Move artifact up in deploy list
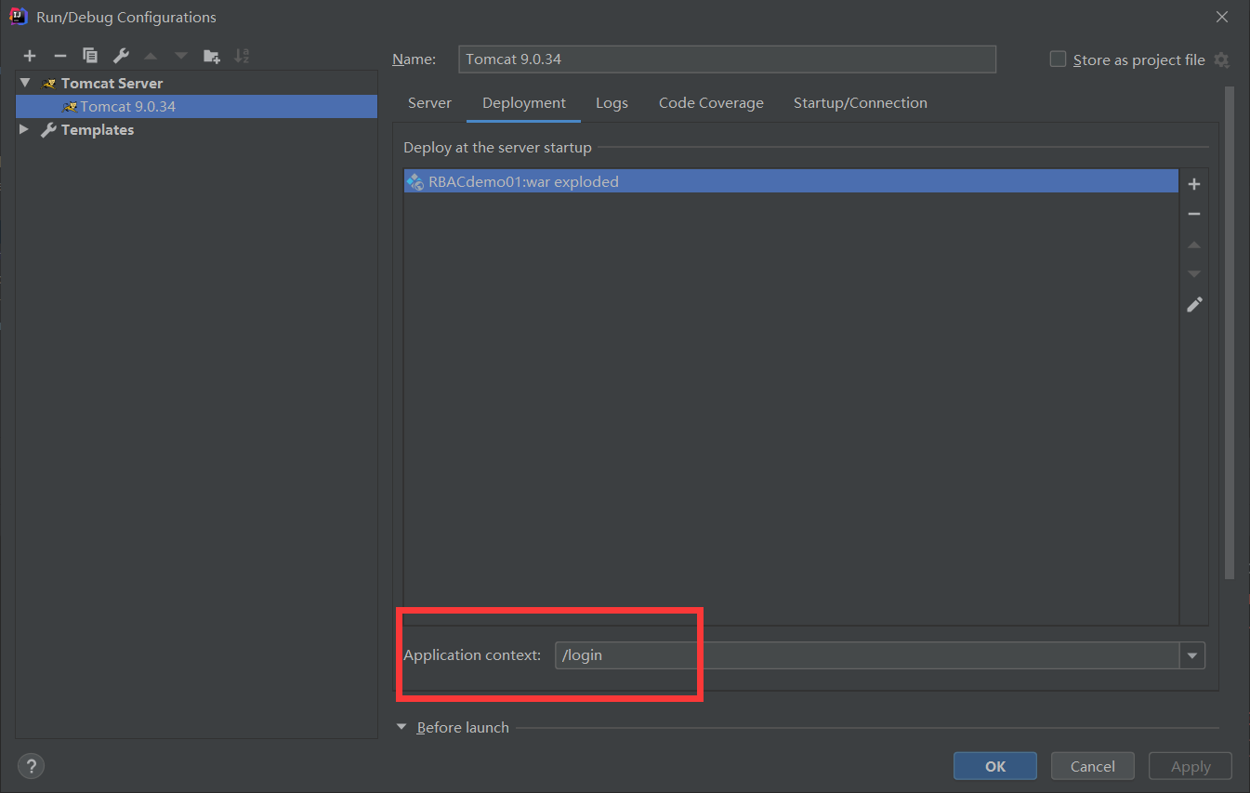This screenshot has height=793, width=1250. coord(1194,245)
